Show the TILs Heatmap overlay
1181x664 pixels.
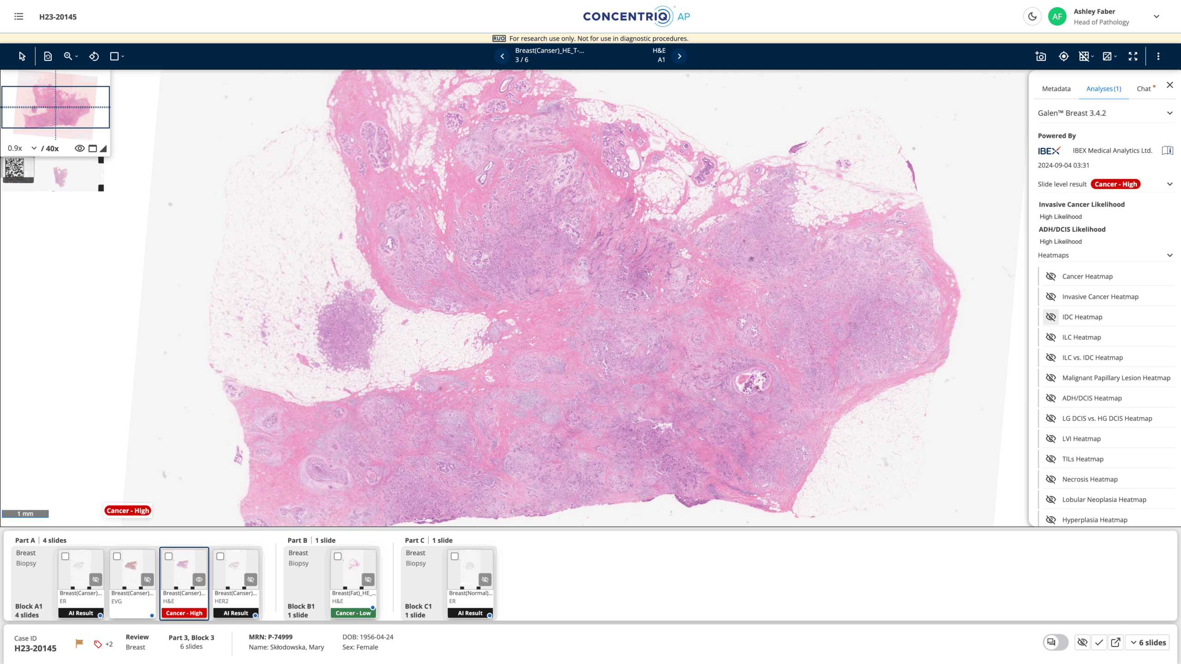(x=1051, y=459)
